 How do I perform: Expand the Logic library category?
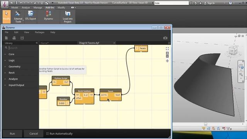click(x=12, y=60)
